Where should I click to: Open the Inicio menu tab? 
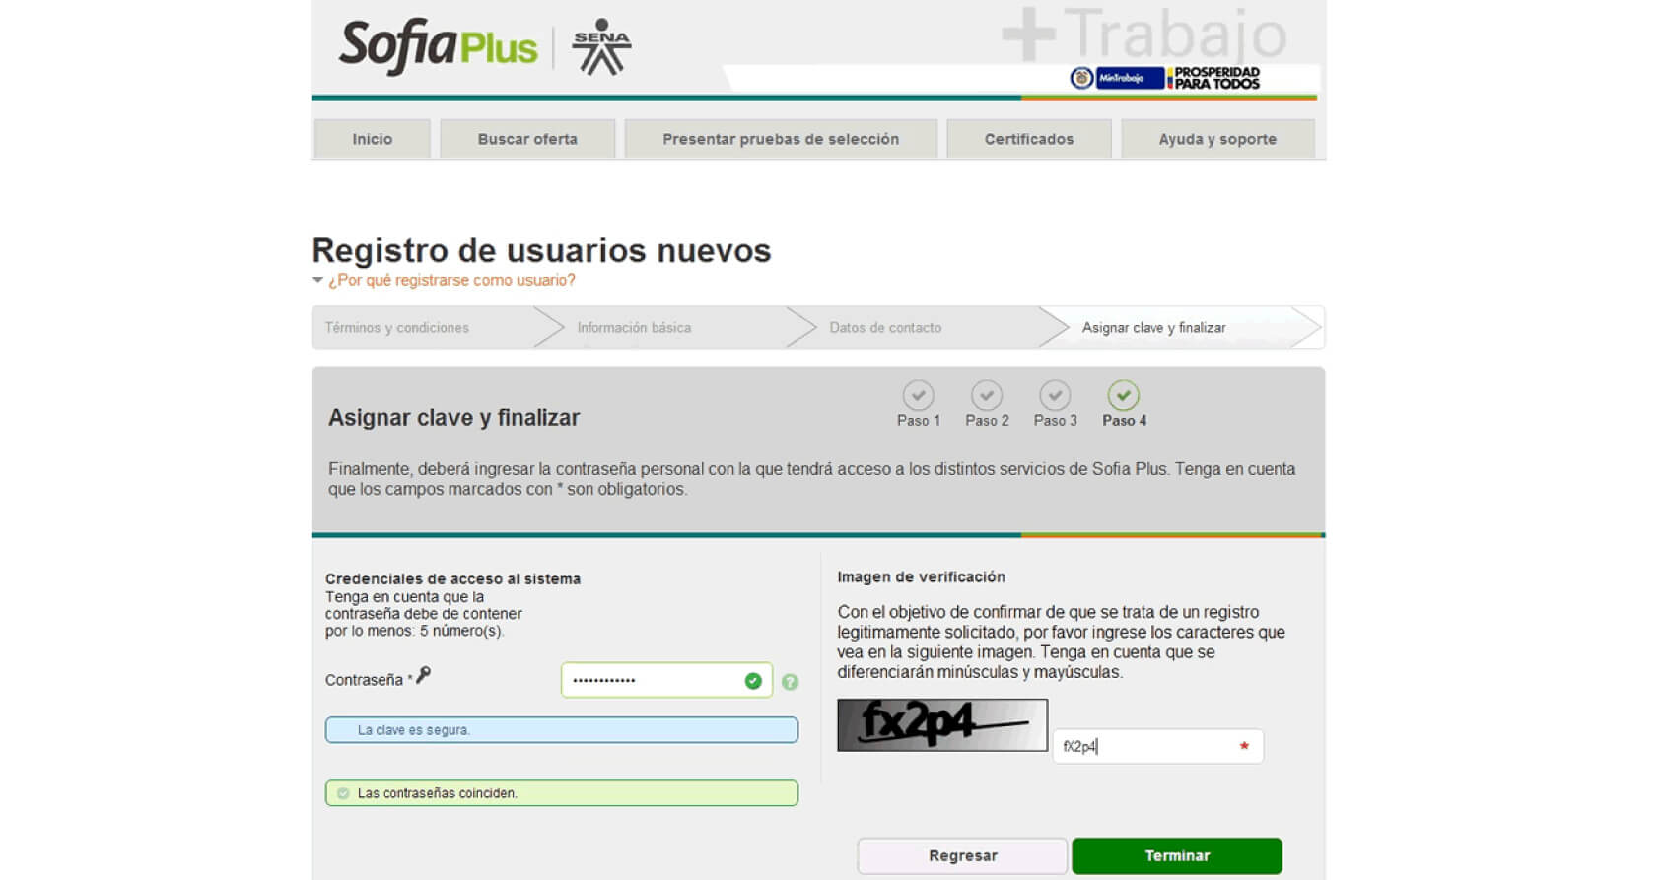point(373,139)
